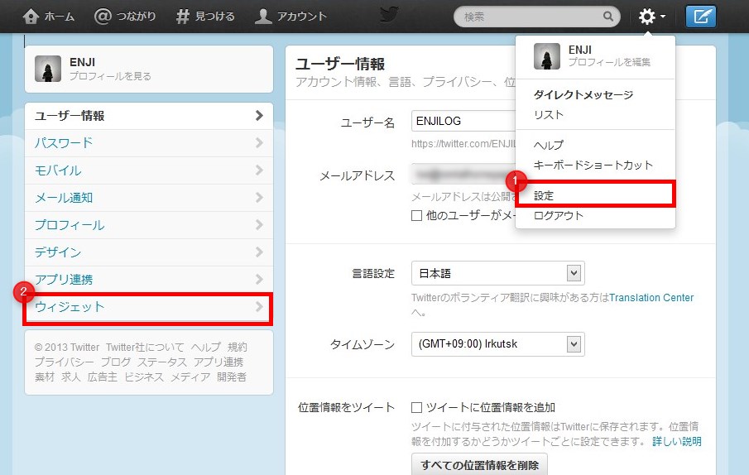
Task: Click the ユーザー名 ENJILOG field
Action: [463, 122]
